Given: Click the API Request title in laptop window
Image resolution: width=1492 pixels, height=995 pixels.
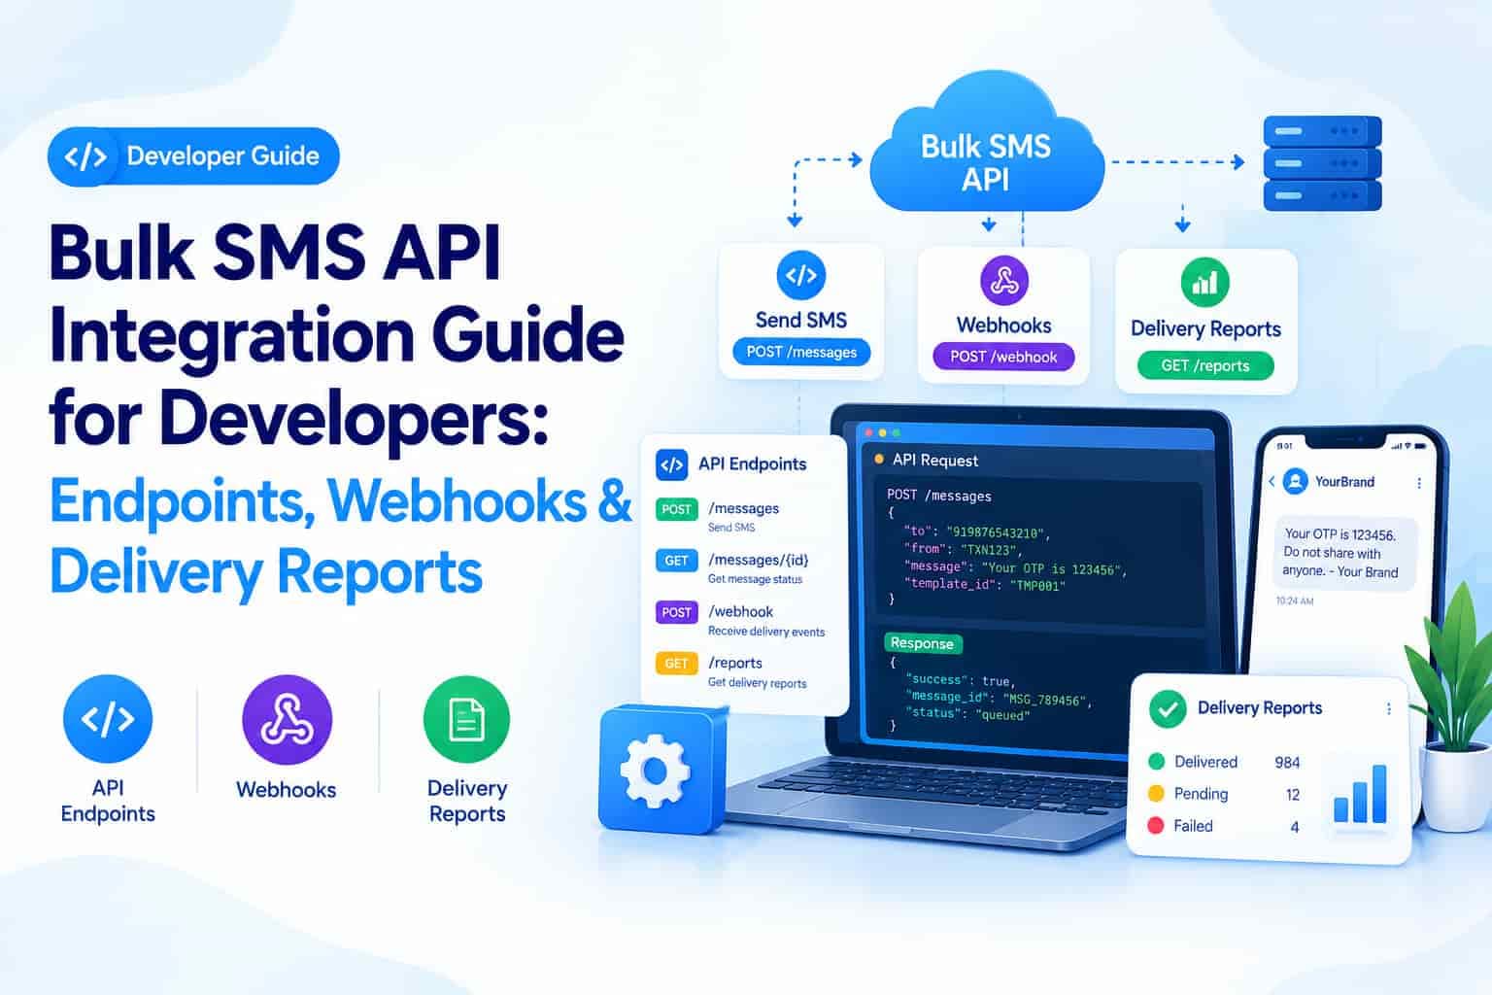Looking at the screenshot, I should pos(934,461).
